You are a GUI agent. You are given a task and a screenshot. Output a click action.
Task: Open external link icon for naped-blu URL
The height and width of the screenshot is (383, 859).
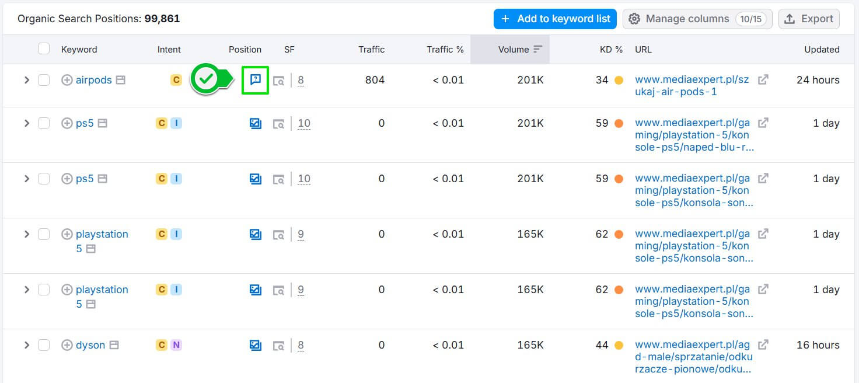click(x=763, y=123)
